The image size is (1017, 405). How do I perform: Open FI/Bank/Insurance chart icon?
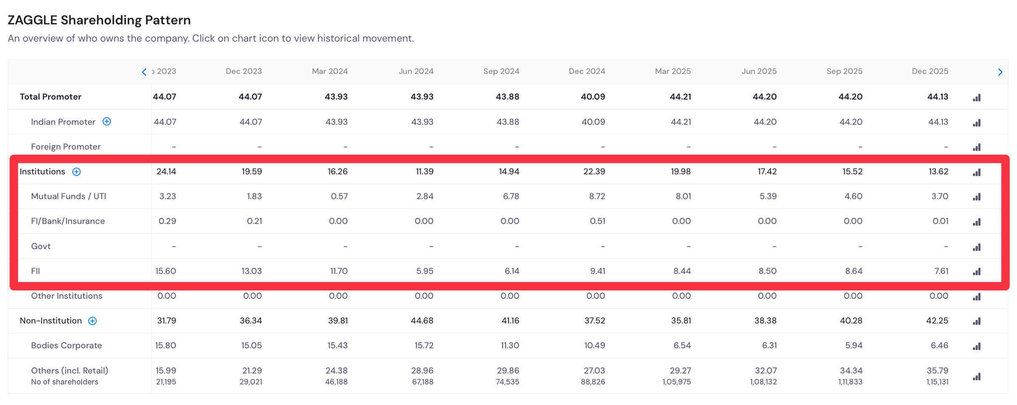coord(977,222)
